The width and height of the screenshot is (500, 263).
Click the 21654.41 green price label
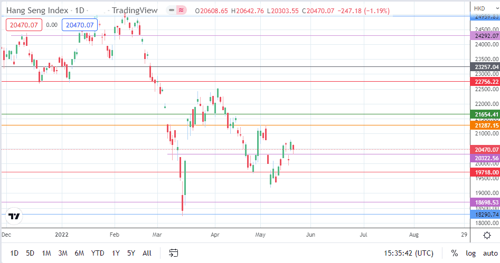[485, 114]
